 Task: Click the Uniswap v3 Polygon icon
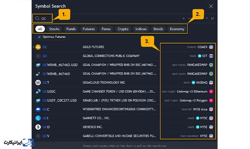pyautogui.click(x=211, y=100)
